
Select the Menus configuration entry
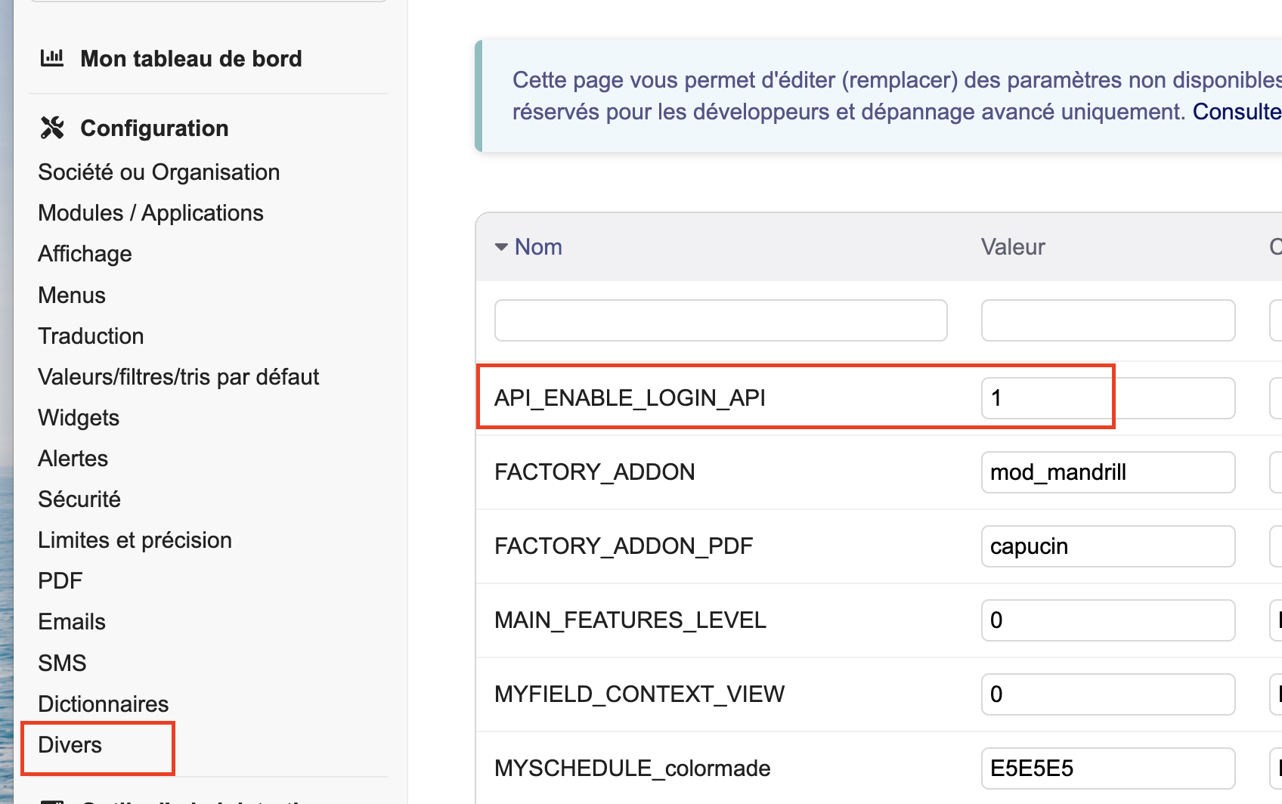click(x=72, y=295)
